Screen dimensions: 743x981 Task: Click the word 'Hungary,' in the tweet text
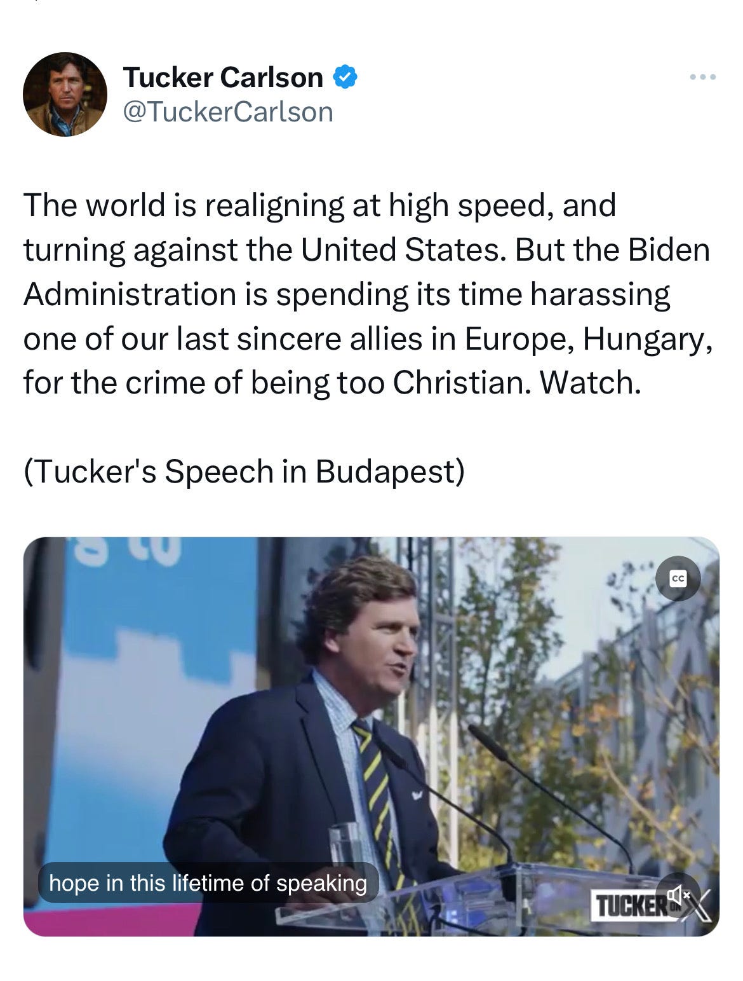pos(646,340)
